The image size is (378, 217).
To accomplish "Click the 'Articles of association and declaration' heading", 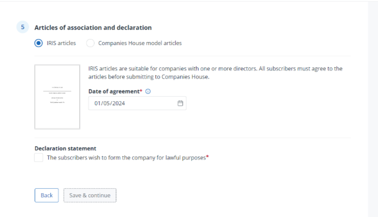I will pos(93,27).
